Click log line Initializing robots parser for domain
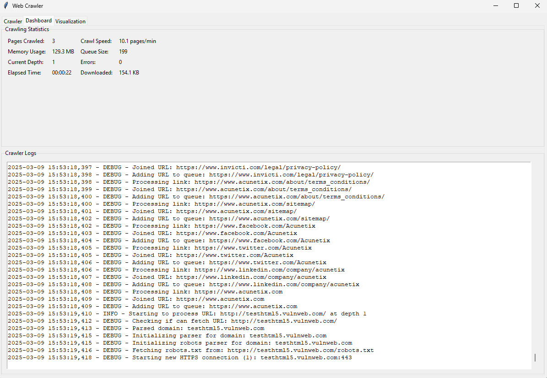Viewport: 547px width, 378px height. coord(179,343)
